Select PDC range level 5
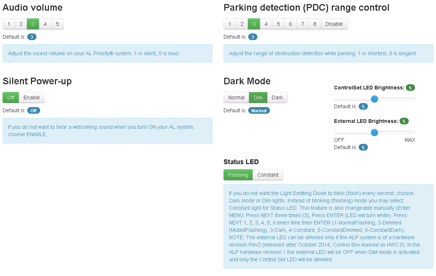This screenshot has height=276, width=436. tap(278, 24)
